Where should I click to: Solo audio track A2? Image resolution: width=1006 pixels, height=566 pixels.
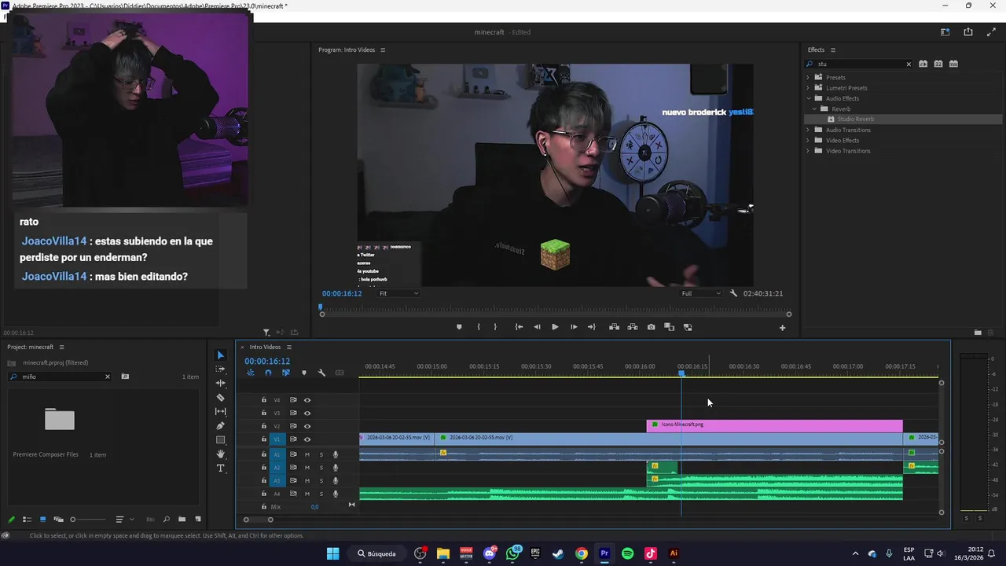(321, 468)
